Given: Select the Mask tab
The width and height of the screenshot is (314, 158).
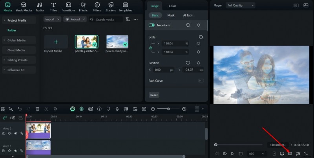Looking at the screenshot, I should coord(171,15).
